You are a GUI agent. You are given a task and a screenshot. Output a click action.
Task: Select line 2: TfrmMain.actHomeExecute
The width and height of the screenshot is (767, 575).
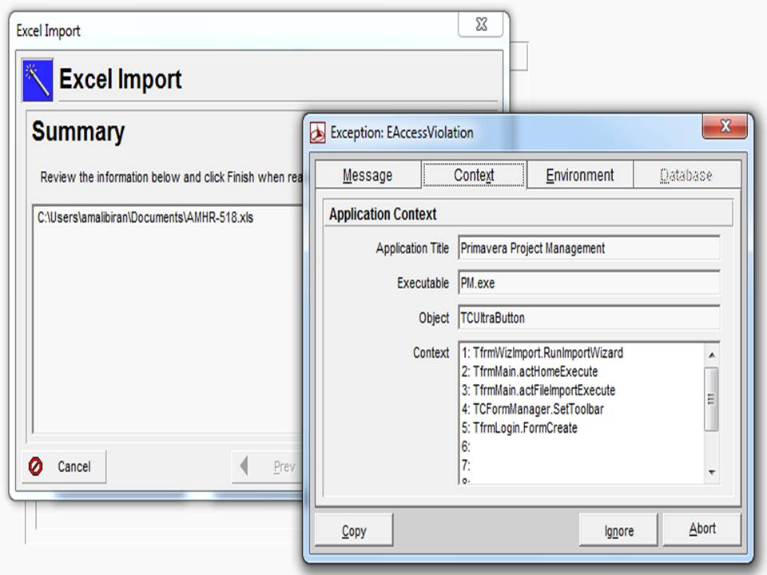[x=530, y=371]
